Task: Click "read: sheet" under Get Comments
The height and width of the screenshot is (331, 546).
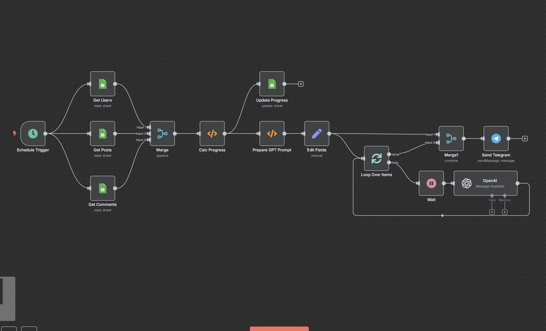Action: pyautogui.click(x=103, y=210)
